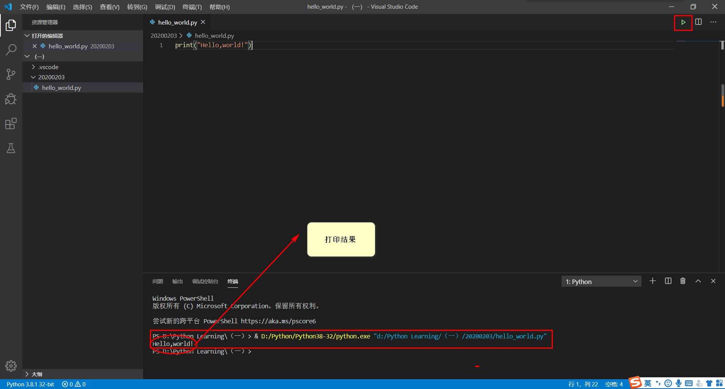Open the 调试(D) menu
The width and height of the screenshot is (725, 389).
coord(165,7)
